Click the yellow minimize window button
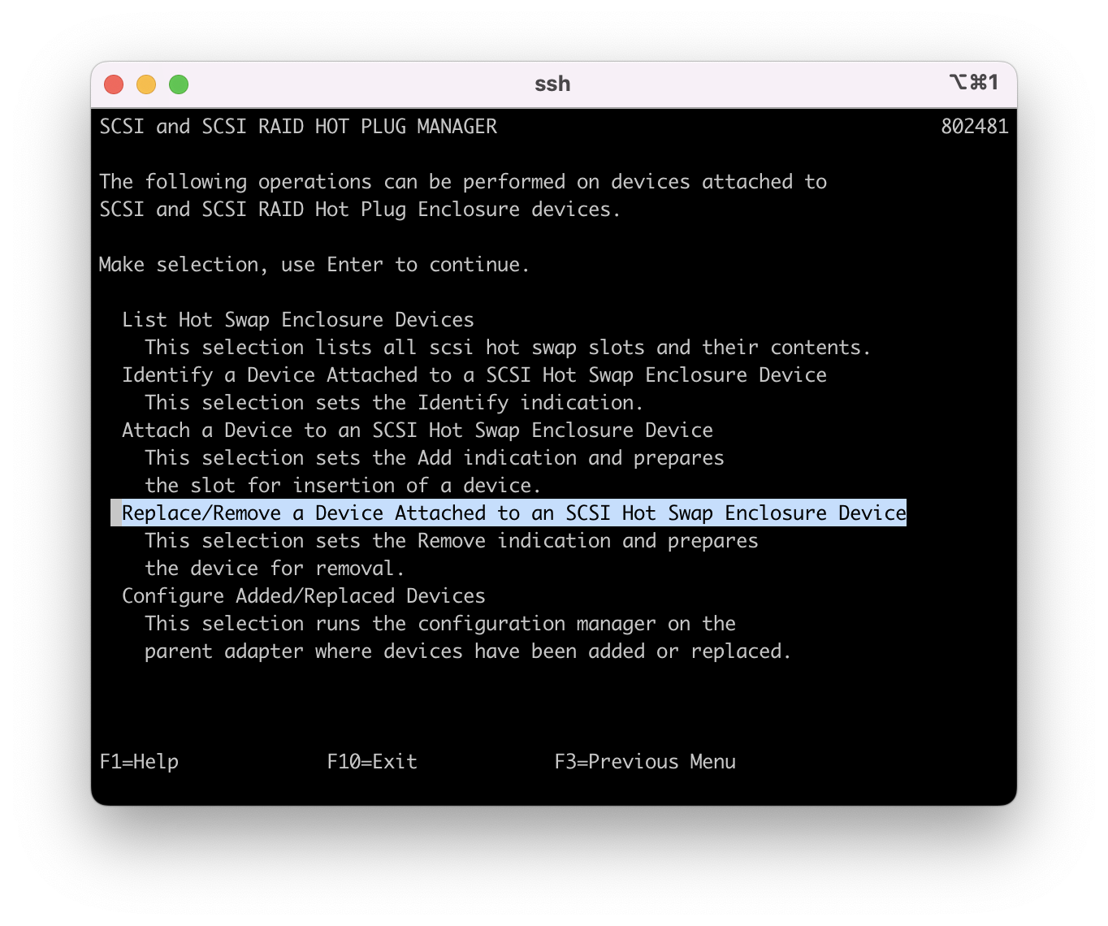This screenshot has width=1108, height=926. pyautogui.click(x=146, y=84)
